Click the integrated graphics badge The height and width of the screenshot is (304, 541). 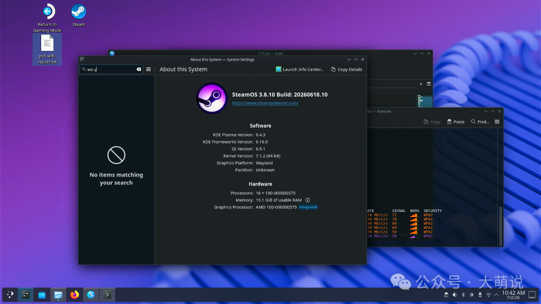click(x=308, y=207)
